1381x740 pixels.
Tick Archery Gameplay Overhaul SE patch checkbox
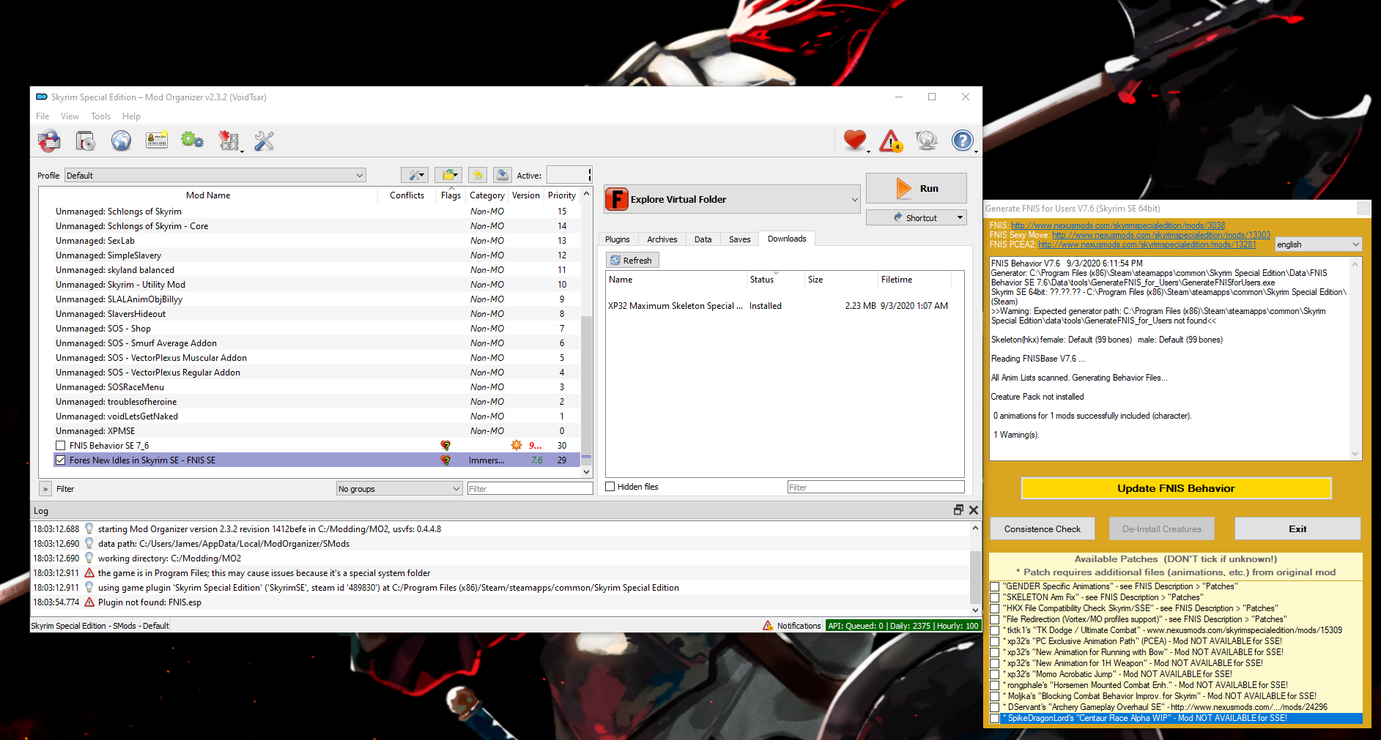[x=995, y=707]
